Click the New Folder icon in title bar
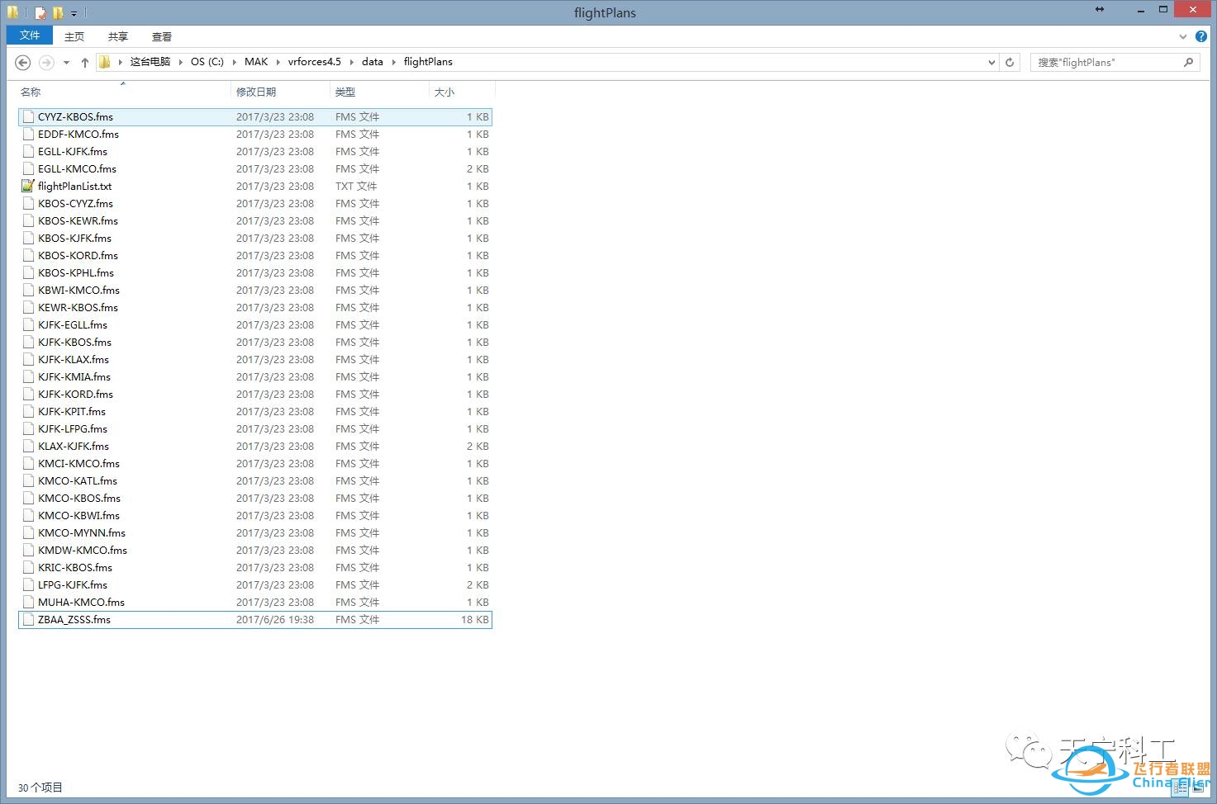The height and width of the screenshot is (804, 1217). [58, 12]
